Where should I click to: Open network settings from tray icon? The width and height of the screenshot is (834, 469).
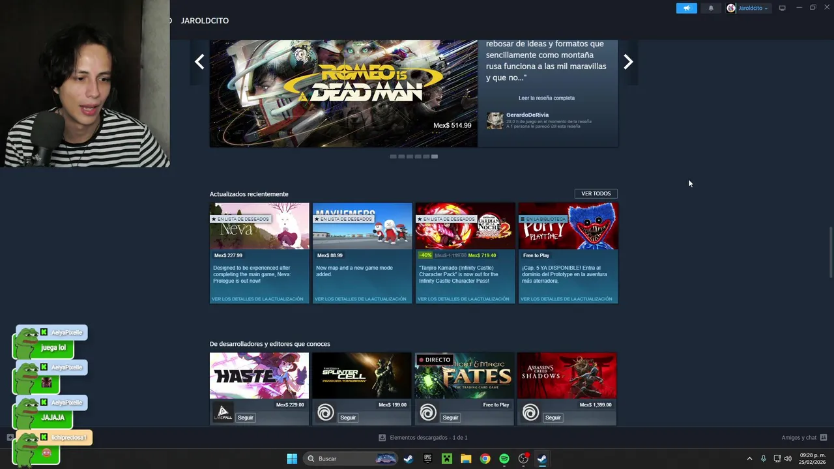coord(777,459)
